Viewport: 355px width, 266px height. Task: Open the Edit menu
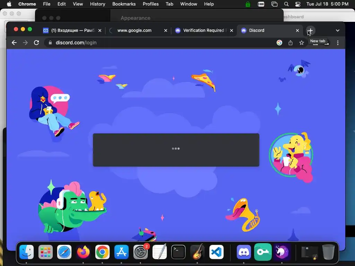point(61,4)
